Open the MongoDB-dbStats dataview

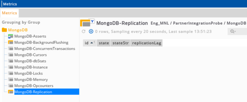tap(30, 61)
